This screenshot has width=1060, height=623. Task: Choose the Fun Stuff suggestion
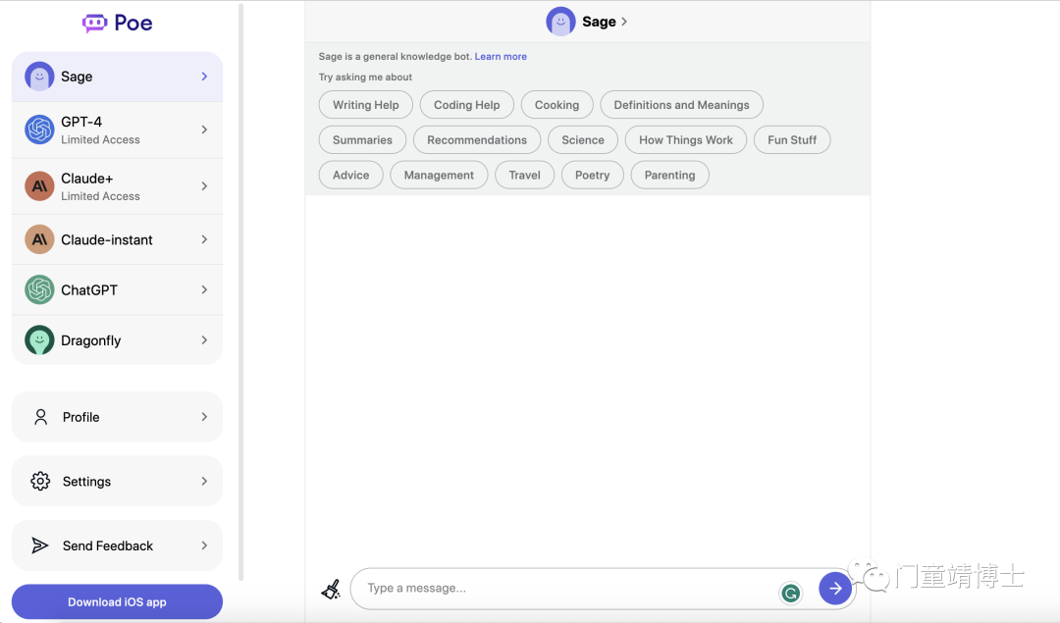792,140
